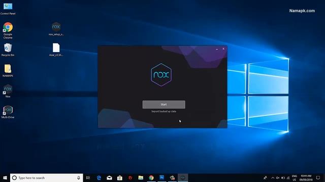The height and width of the screenshot is (182, 325).
Task: Click the microphone icon in search box
Action: 79,177
